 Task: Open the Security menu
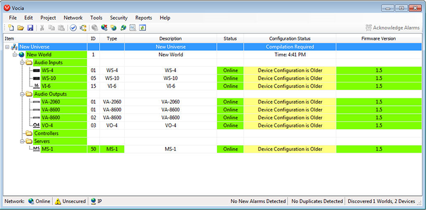[x=119, y=18]
